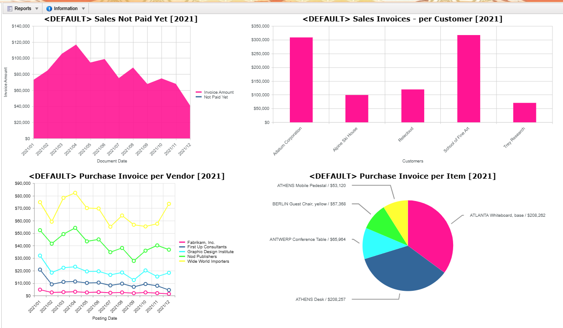Select the Adatum Corporation bar
The image size is (563, 328).
click(x=301, y=80)
